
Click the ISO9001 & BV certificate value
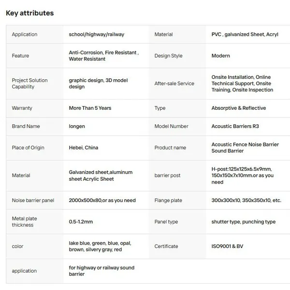(227, 246)
